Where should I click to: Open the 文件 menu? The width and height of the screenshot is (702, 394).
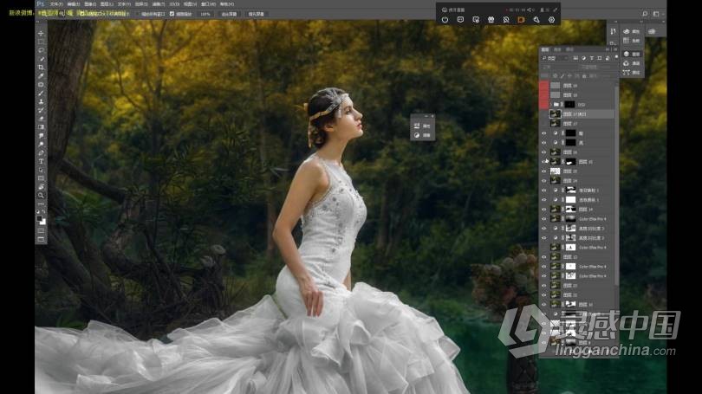tap(55, 4)
